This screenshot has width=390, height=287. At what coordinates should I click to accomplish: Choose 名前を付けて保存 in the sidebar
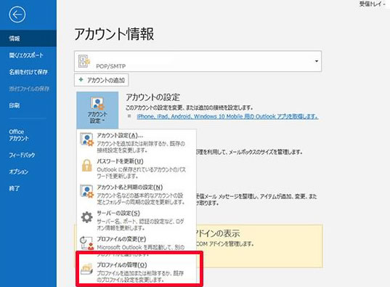pos(28,72)
